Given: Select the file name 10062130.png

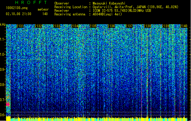Looking at the screenshot, I should pos(17,8).
